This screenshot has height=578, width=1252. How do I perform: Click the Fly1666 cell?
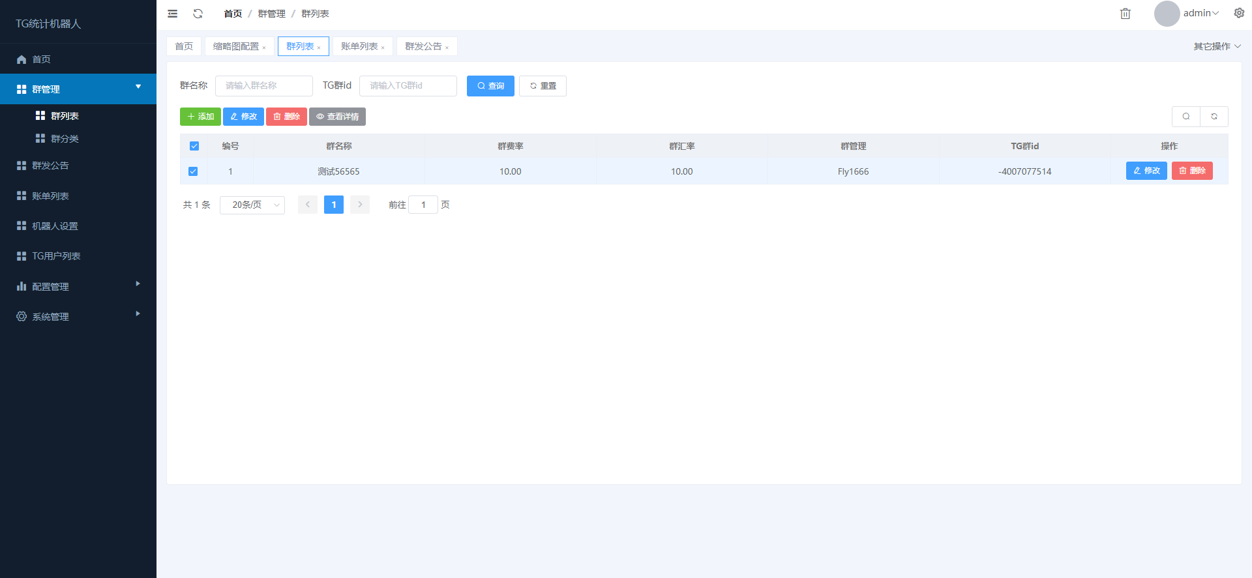coord(853,171)
